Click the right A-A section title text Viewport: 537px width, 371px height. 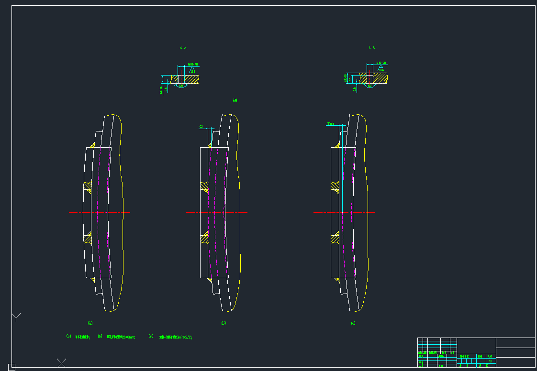click(x=372, y=48)
